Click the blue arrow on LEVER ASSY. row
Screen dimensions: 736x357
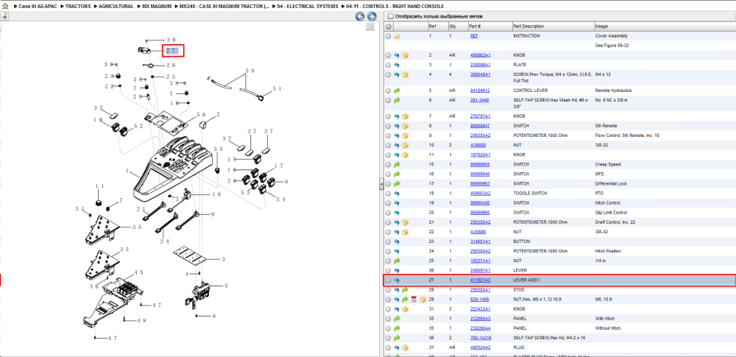pyautogui.click(x=397, y=280)
